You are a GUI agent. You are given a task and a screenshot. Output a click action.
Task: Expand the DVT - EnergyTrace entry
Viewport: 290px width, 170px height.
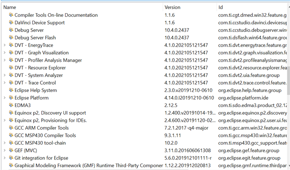coord(5,45)
